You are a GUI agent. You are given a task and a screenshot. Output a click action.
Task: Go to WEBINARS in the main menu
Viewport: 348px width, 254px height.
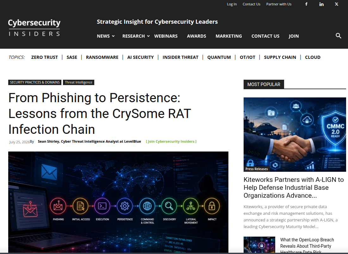[166, 36]
